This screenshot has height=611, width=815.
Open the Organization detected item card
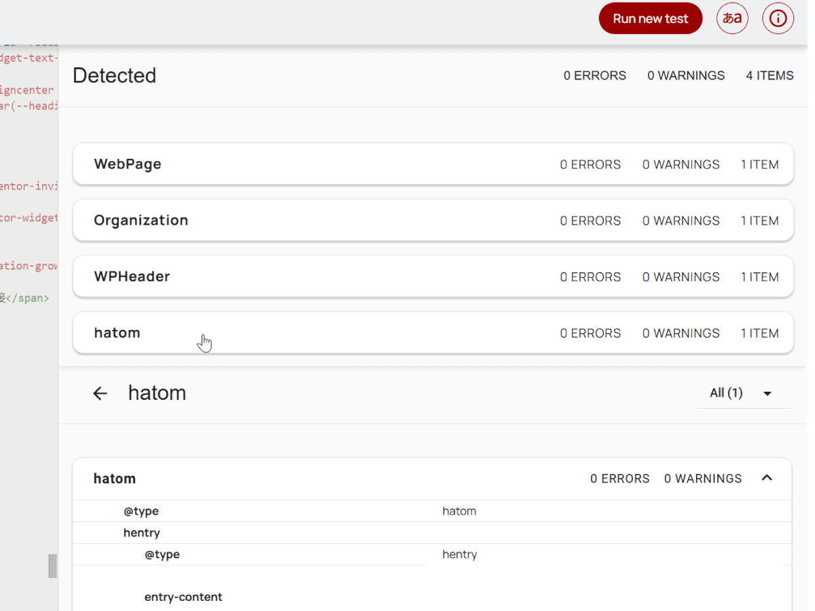point(433,220)
